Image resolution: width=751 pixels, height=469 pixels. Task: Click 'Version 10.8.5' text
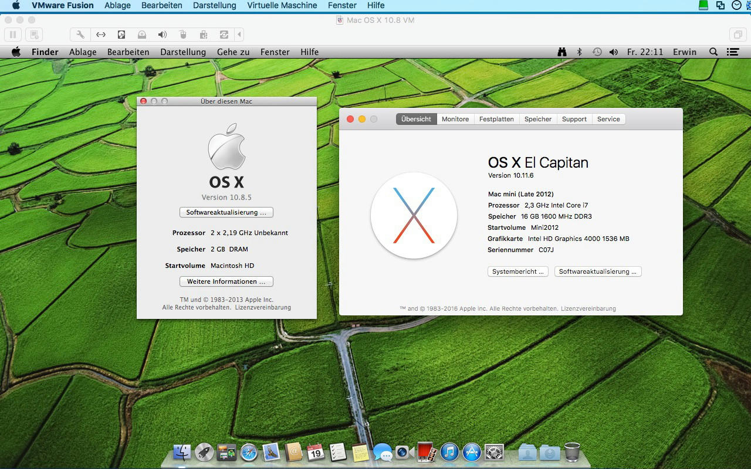(x=226, y=197)
